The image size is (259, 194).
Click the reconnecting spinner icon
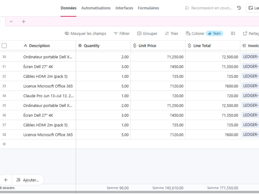(x=187, y=8)
